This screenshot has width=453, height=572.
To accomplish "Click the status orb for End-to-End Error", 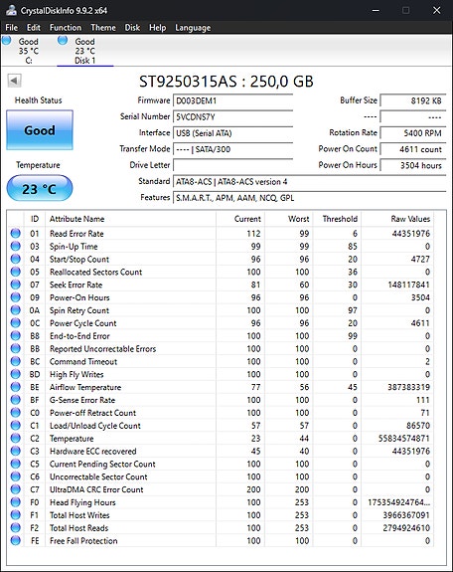I will pos(16,335).
